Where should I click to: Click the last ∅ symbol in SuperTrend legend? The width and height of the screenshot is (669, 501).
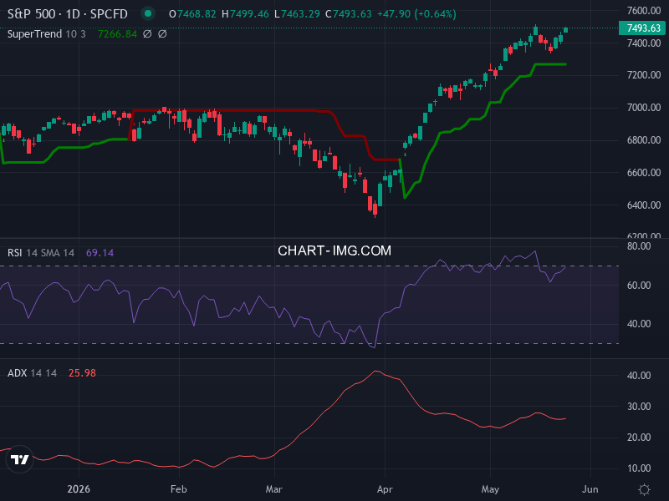click(162, 34)
